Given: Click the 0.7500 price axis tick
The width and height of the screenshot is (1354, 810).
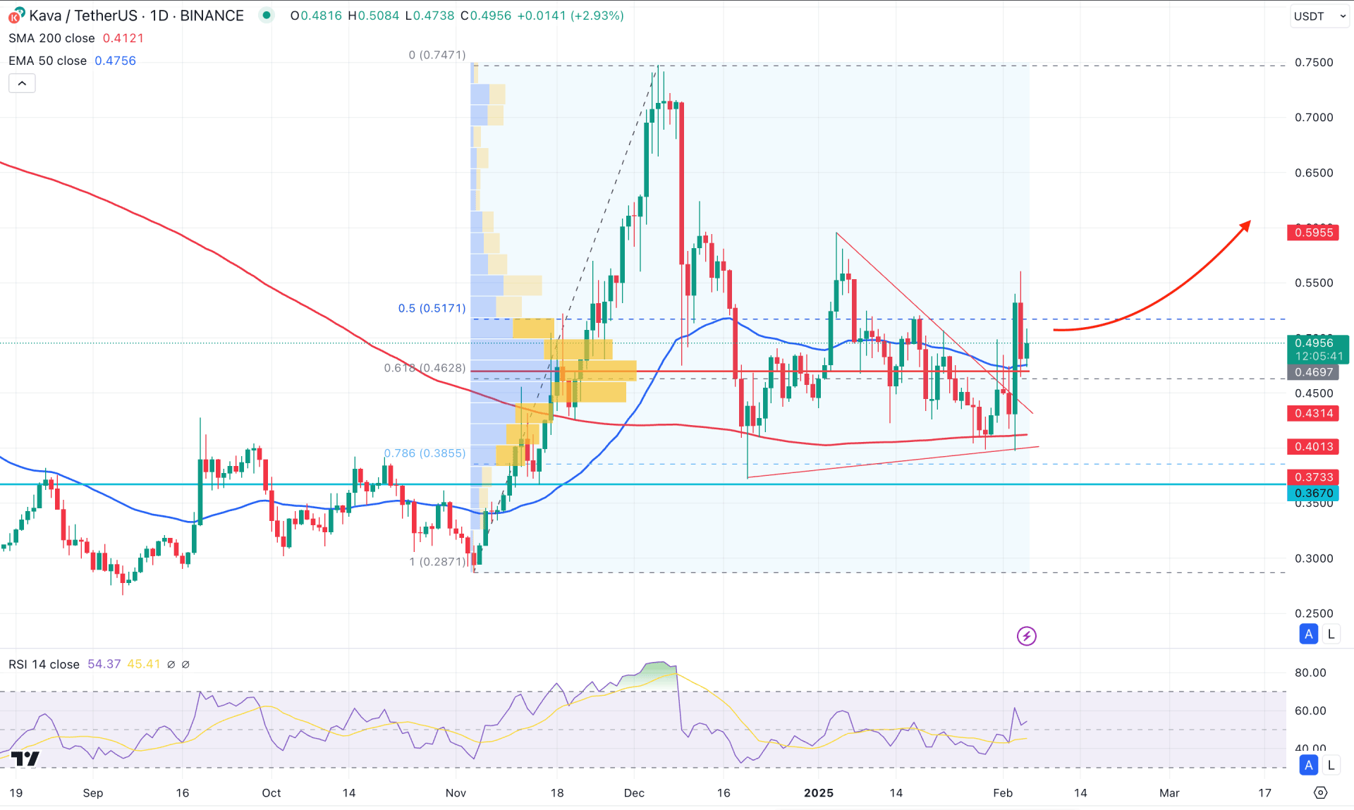Looking at the screenshot, I should [x=1314, y=63].
